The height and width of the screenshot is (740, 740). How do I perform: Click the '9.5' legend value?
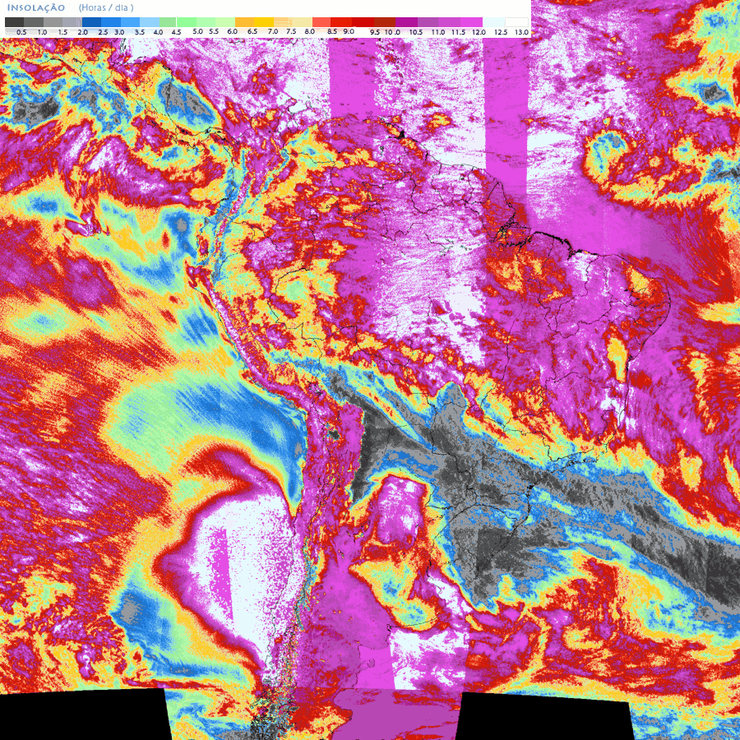[375, 33]
